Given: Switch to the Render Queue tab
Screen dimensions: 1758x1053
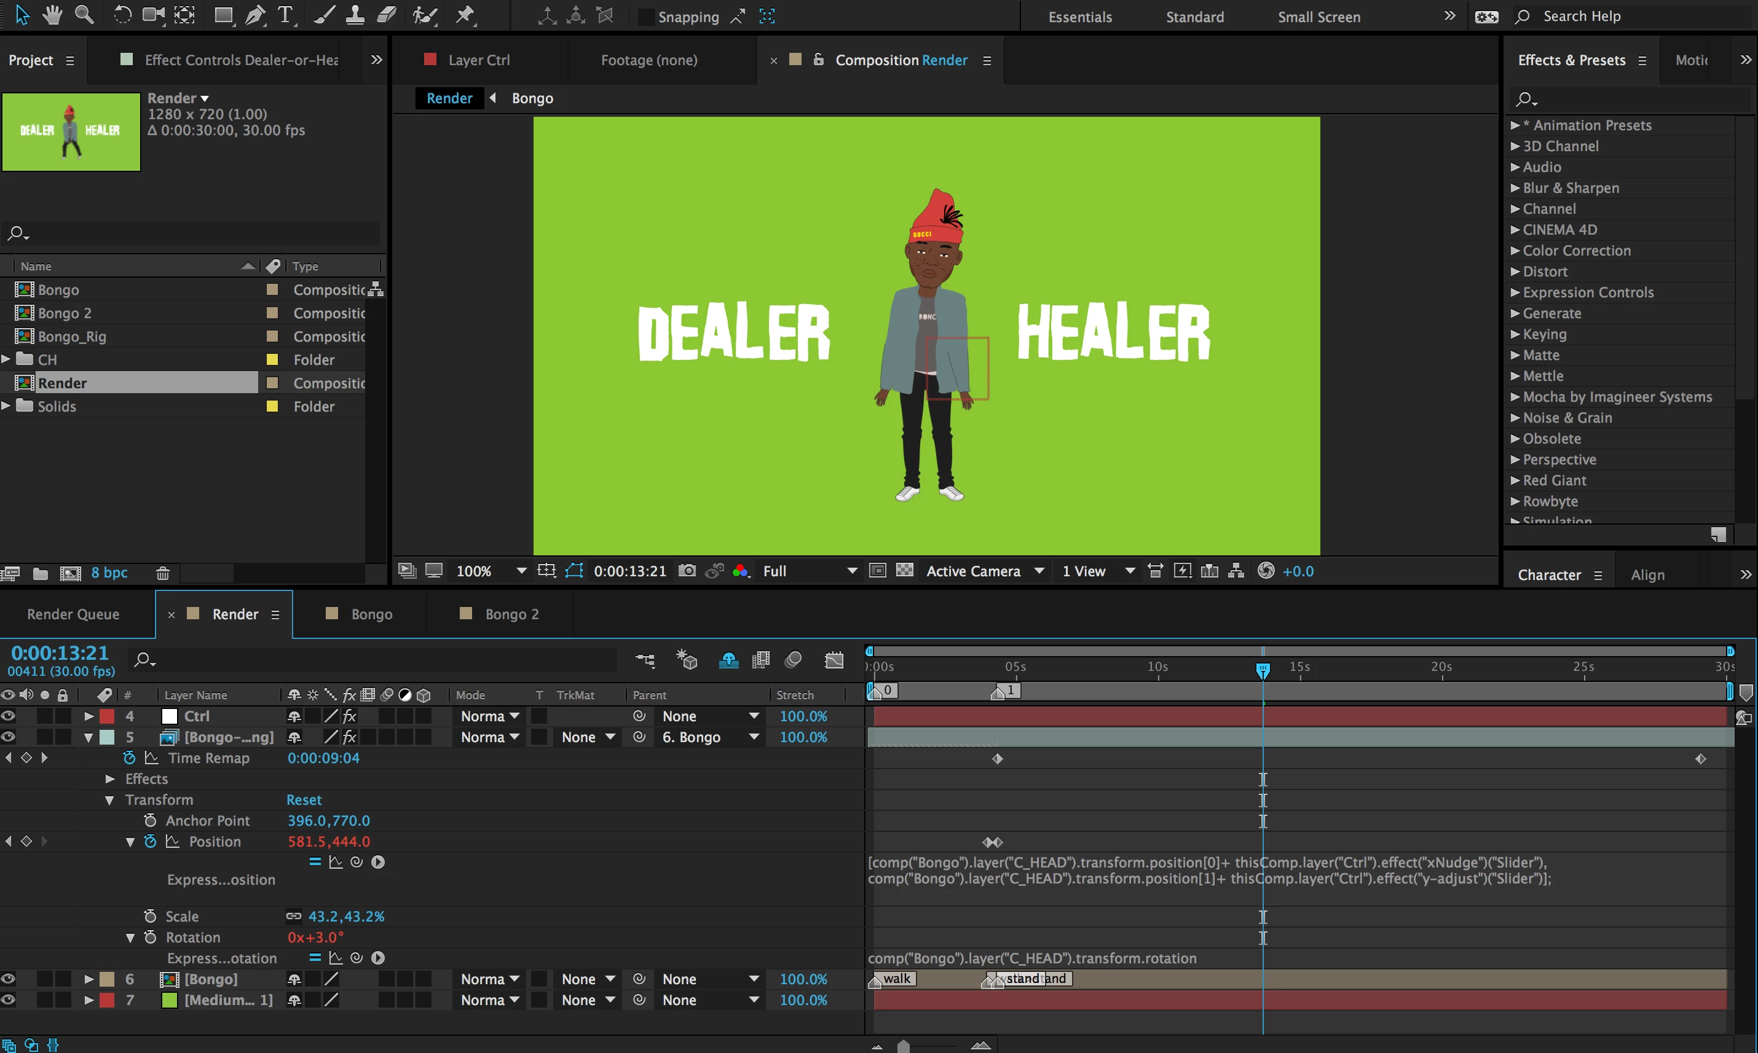Looking at the screenshot, I should (73, 614).
